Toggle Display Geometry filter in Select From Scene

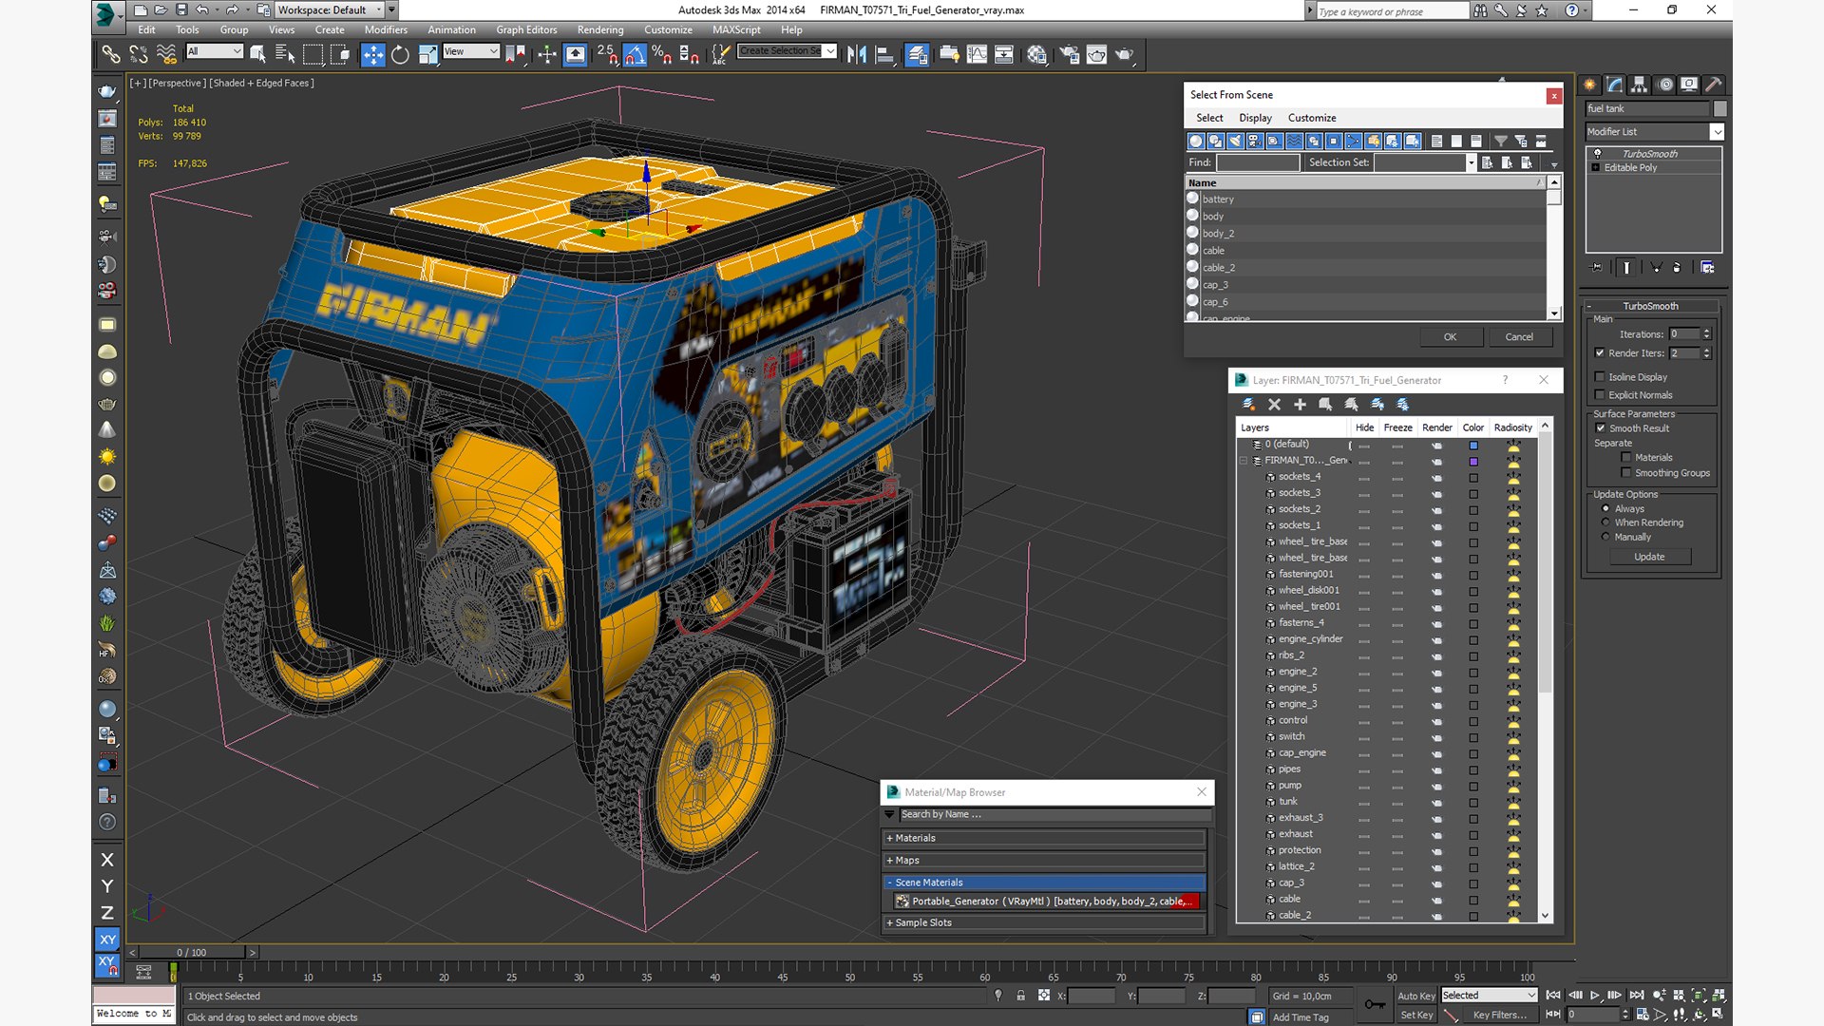[1195, 141]
